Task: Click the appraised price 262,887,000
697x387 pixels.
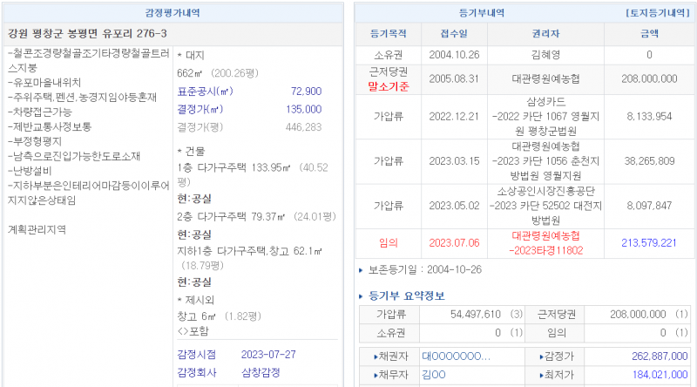Action: (646, 357)
